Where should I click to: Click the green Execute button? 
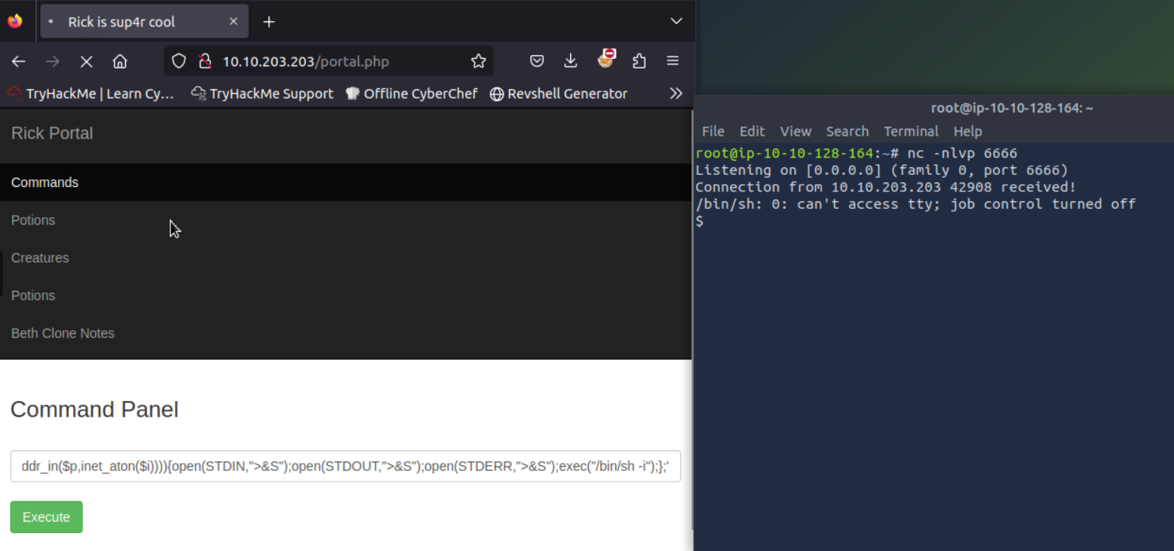click(46, 517)
